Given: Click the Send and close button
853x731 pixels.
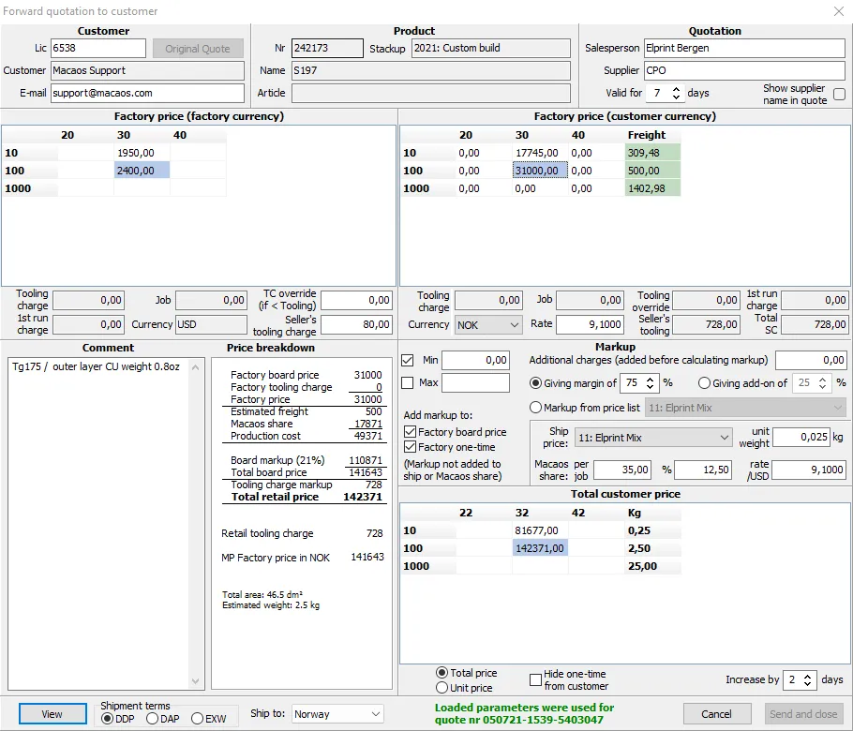Looking at the screenshot, I should pyautogui.click(x=802, y=714).
